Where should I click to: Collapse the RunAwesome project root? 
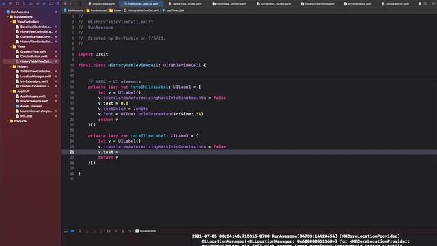click(x=4, y=12)
